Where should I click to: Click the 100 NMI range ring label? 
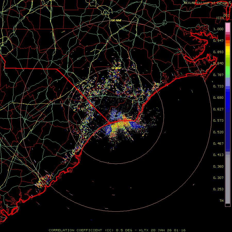[x=116, y=20]
